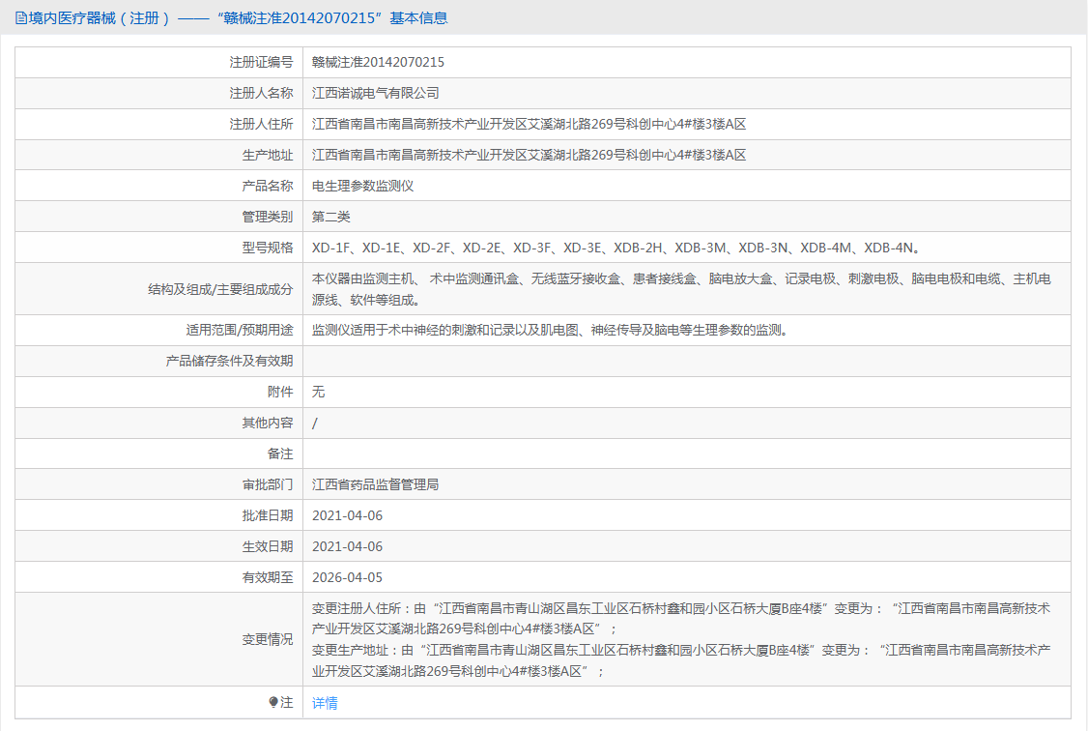Click the 批准日期 label
The width and height of the screenshot is (1088, 731).
[267, 515]
